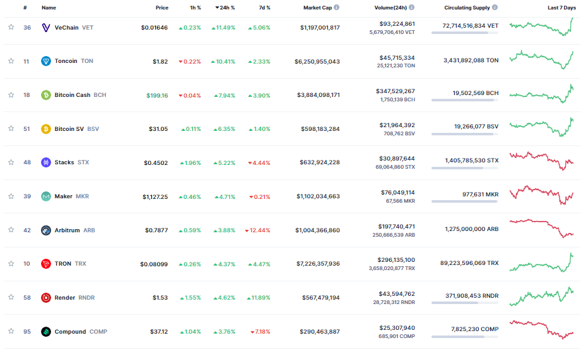This screenshot has height=350, width=586.
Task: Click the Market Cap info icon
Action: pos(337,8)
